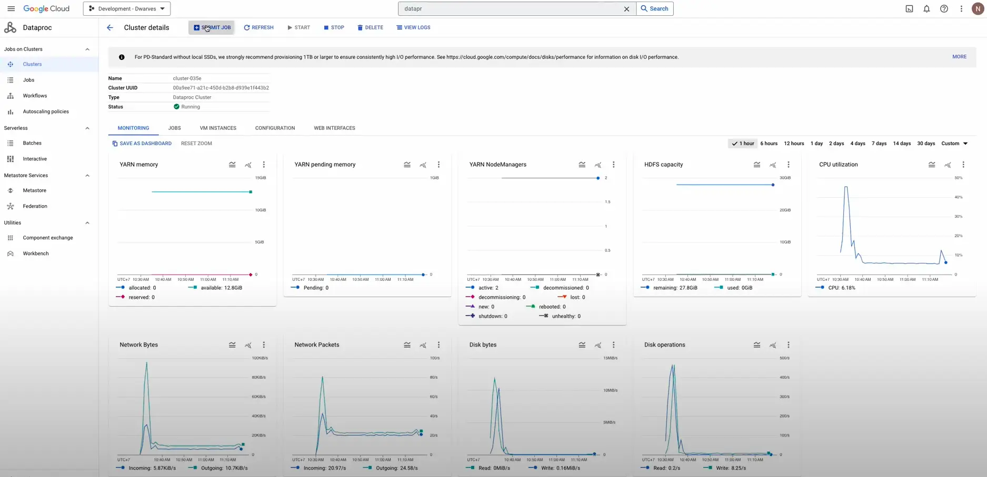Go back with the left arrow

point(110,27)
